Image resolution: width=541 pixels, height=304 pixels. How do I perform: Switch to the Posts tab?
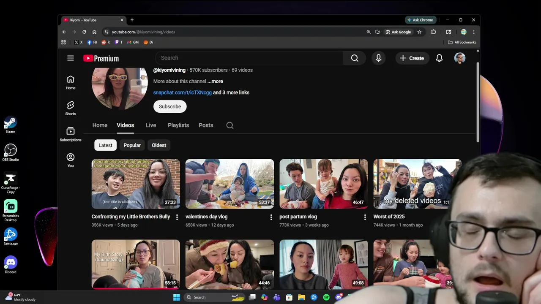coord(206,125)
